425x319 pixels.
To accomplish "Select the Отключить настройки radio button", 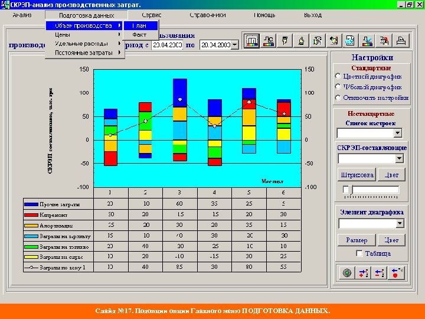I will click(x=338, y=97).
